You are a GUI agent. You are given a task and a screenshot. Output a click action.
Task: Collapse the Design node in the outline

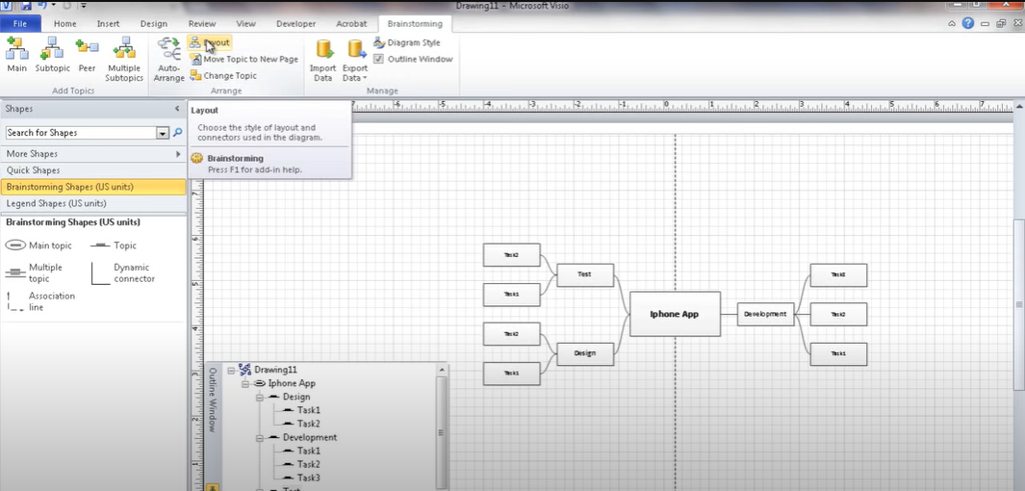click(x=260, y=398)
